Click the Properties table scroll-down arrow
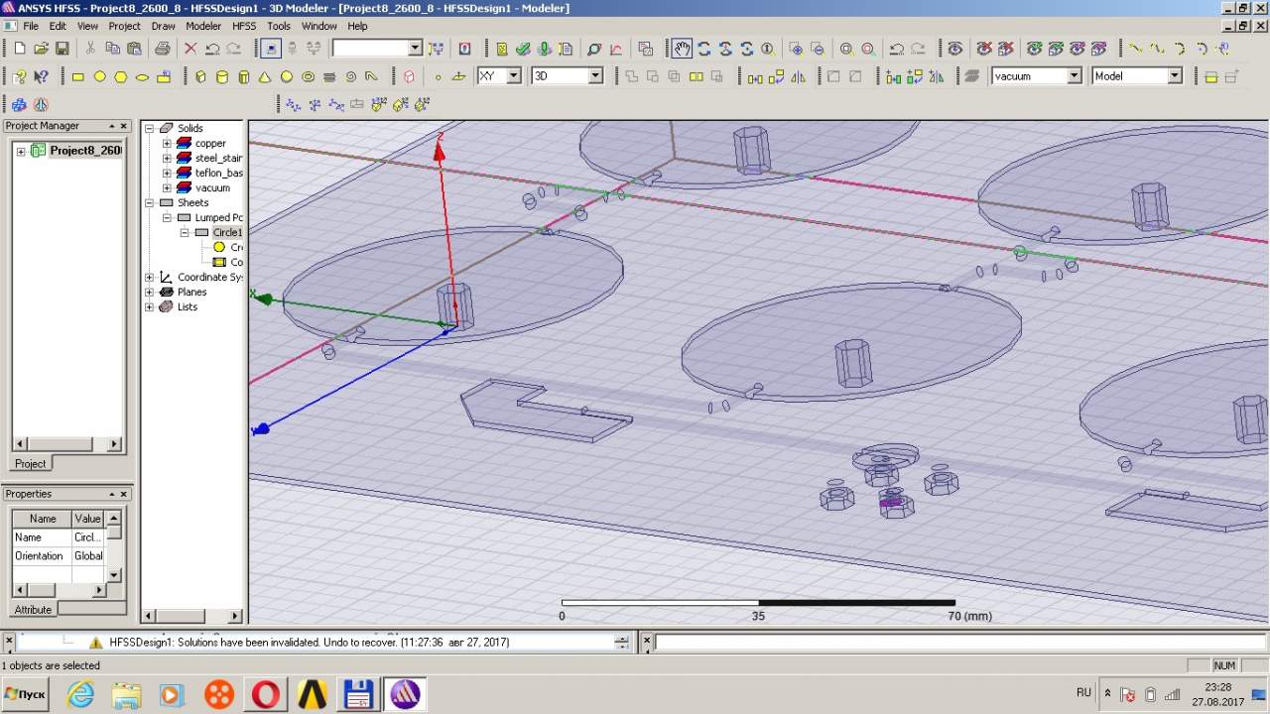The image size is (1270, 714). pos(114,575)
